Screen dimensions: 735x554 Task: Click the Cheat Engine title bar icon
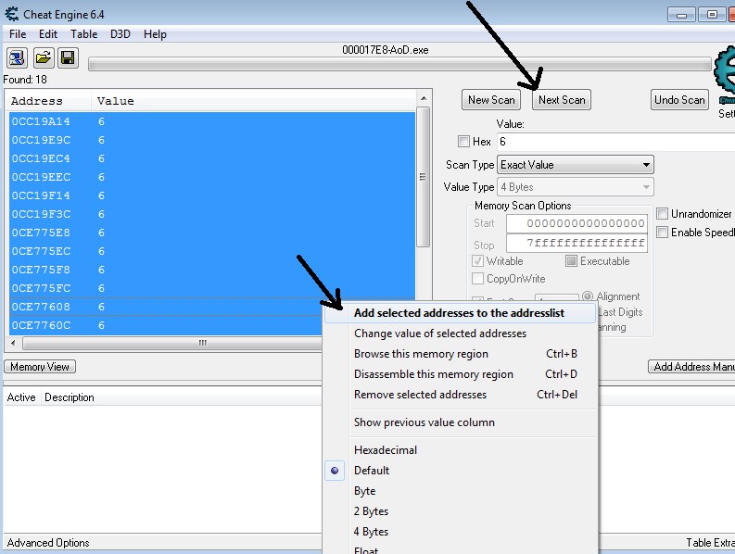(x=11, y=14)
